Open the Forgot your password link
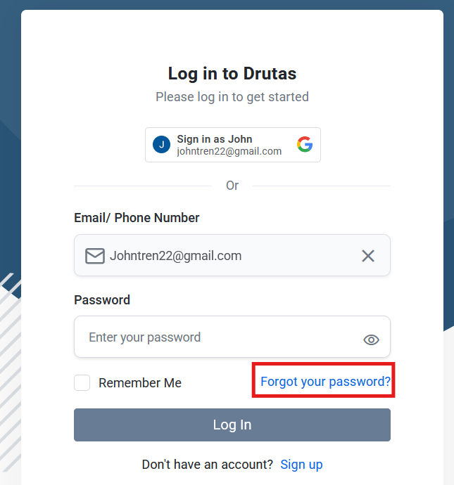The height and width of the screenshot is (485, 454). (x=325, y=382)
